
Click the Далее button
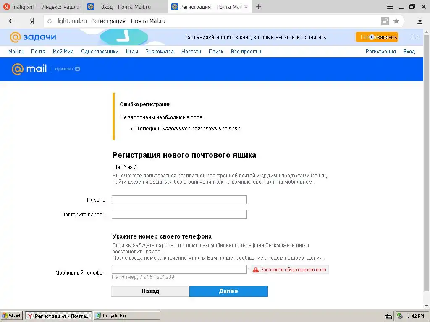tap(228, 291)
